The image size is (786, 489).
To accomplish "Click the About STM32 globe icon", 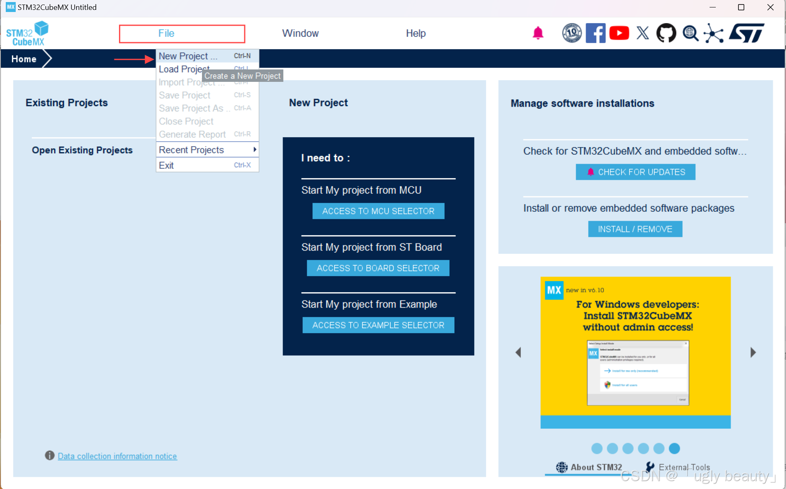I will click(x=562, y=467).
